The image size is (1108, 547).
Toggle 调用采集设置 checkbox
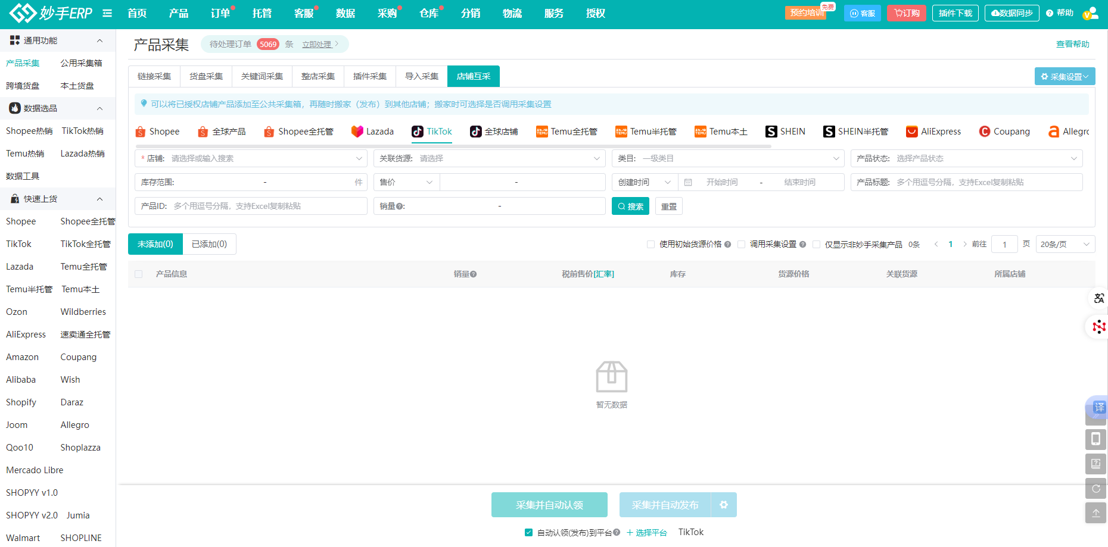[741, 245]
